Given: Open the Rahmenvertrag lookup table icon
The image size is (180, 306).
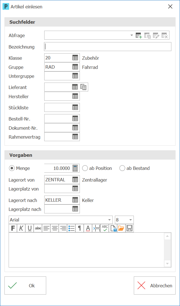Looking at the screenshot, I should point(75,137).
